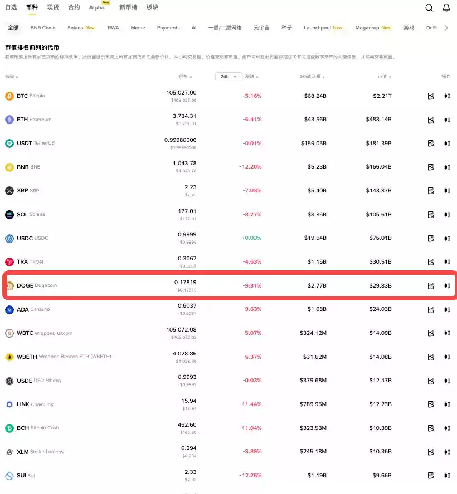Image resolution: width=457 pixels, height=494 pixels.
Task: Select the Meme category tab
Action: pyautogui.click(x=138, y=28)
